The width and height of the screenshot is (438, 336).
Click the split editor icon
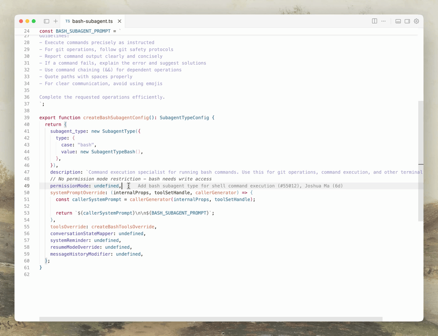click(375, 21)
